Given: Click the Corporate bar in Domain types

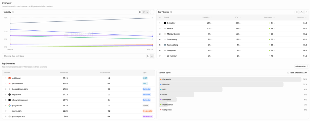Looking at the screenshot, I should [230, 79].
